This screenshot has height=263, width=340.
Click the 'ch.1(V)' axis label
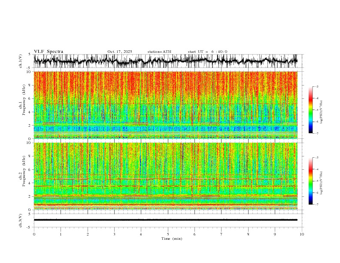pyautogui.click(x=21, y=61)
